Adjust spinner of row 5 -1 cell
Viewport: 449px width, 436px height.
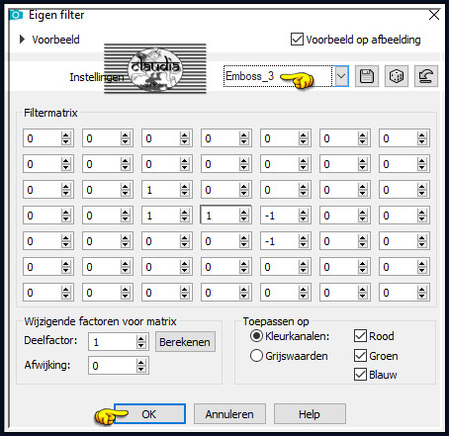click(x=304, y=241)
